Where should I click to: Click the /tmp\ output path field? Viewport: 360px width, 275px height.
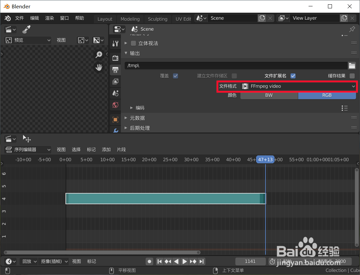click(236, 66)
